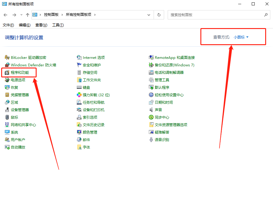273x214 pixels.
Task: Expand the address bar history dropdown
Action: pyautogui.click(x=149, y=15)
